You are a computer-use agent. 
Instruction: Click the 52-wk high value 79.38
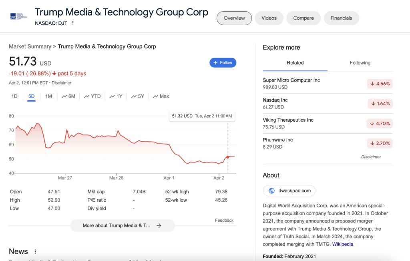(221, 192)
